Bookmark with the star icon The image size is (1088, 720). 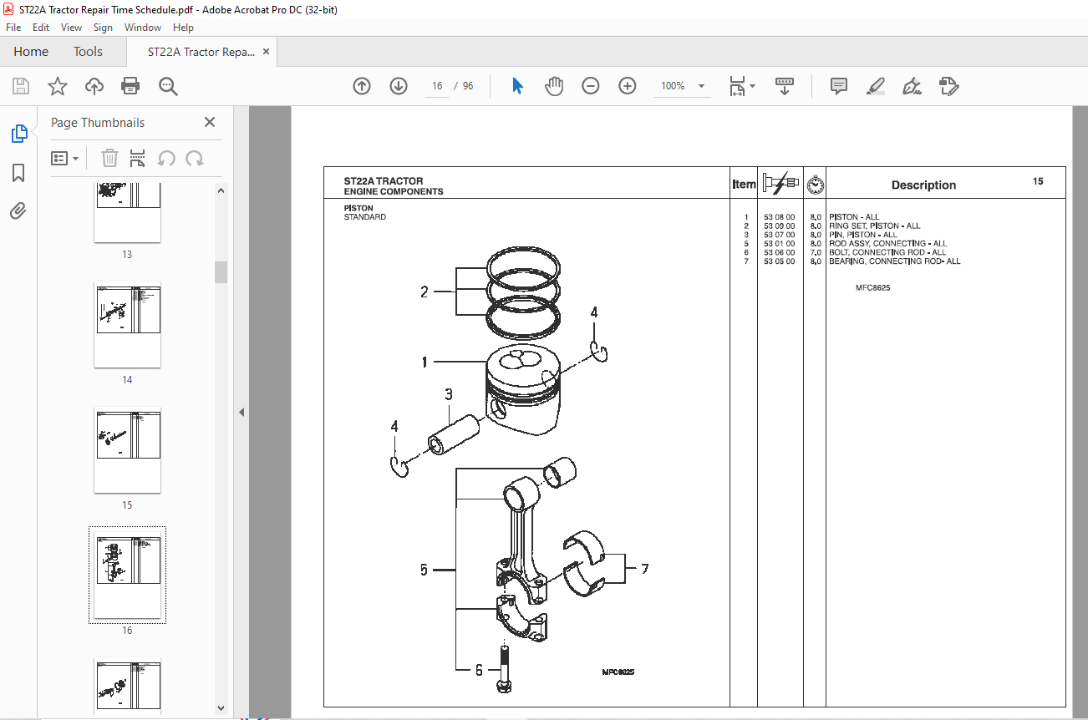point(57,86)
